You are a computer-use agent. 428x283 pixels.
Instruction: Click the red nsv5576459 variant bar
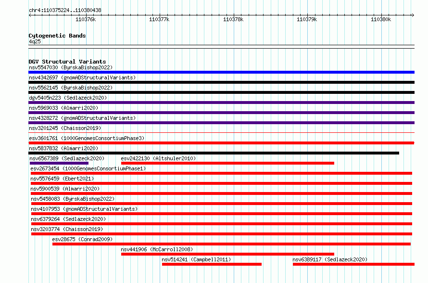(x=221, y=183)
